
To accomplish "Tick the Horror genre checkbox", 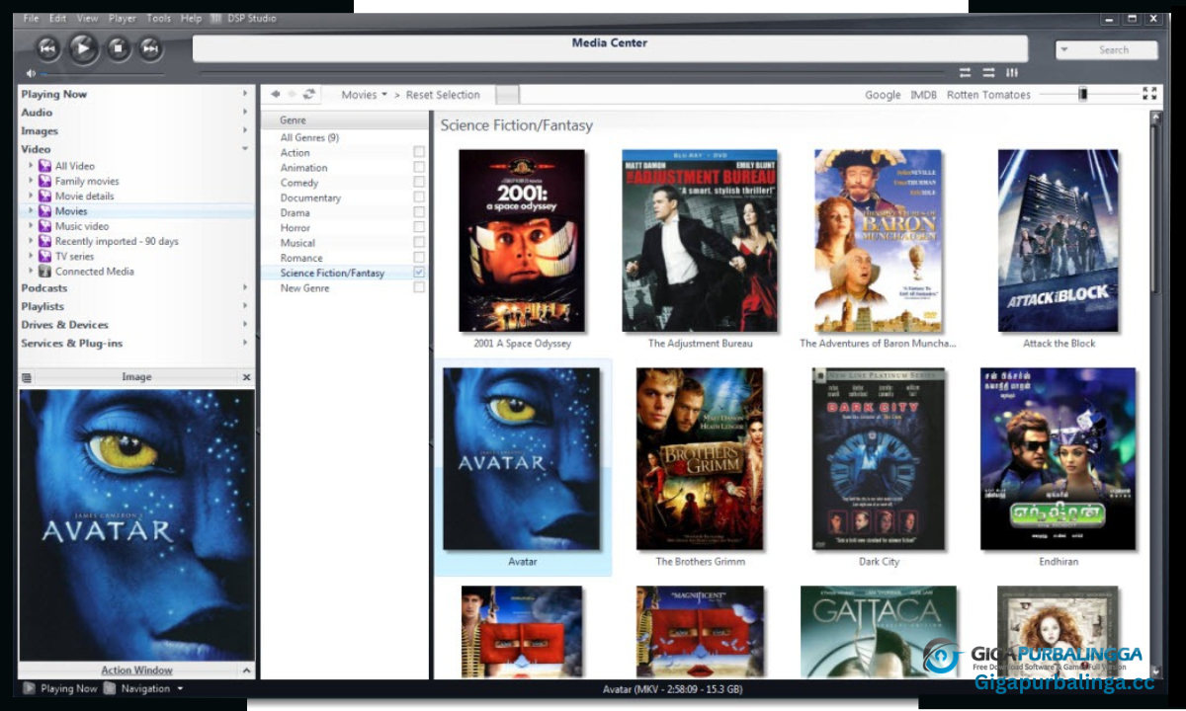I will [x=419, y=227].
